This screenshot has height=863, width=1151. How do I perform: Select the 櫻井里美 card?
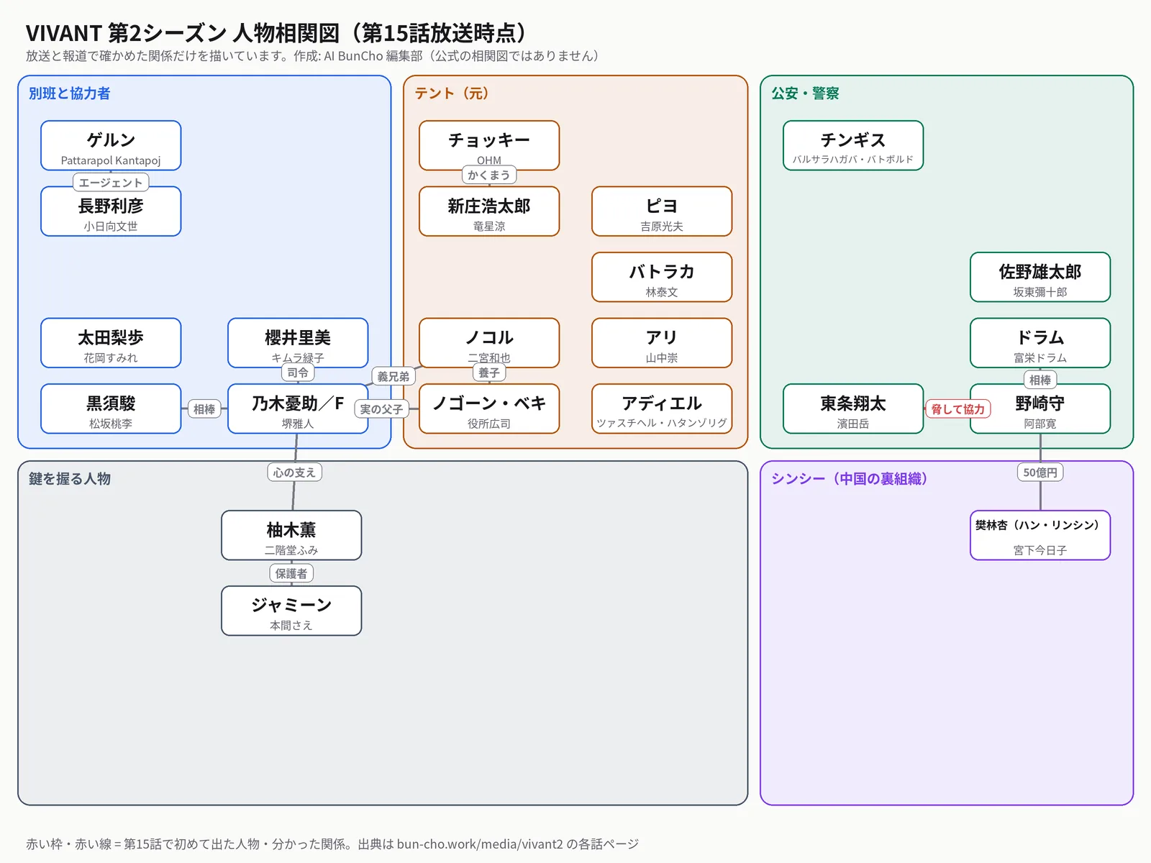298,343
